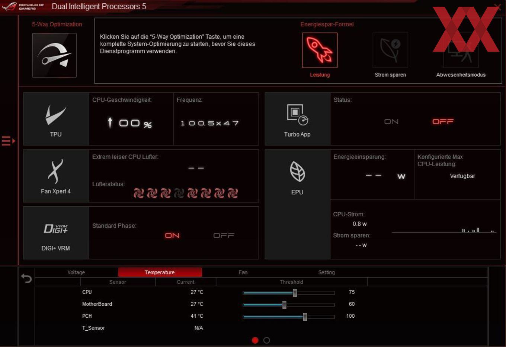Screen dimensions: 506x347
Task: Switch to the Setting tab
Action: pos(327,272)
